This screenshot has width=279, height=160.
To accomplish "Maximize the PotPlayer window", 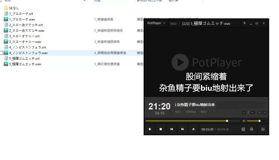I will (x=257, y=23).
